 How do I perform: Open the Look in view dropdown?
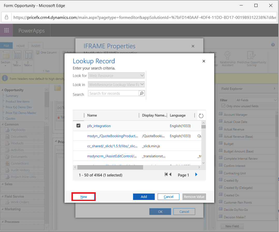click(x=116, y=84)
